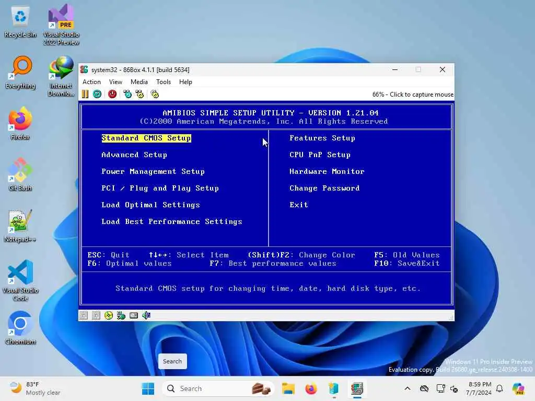This screenshot has width=535, height=401.
Task: Open the Git Bash desktop shortcut
Action: pos(20,174)
